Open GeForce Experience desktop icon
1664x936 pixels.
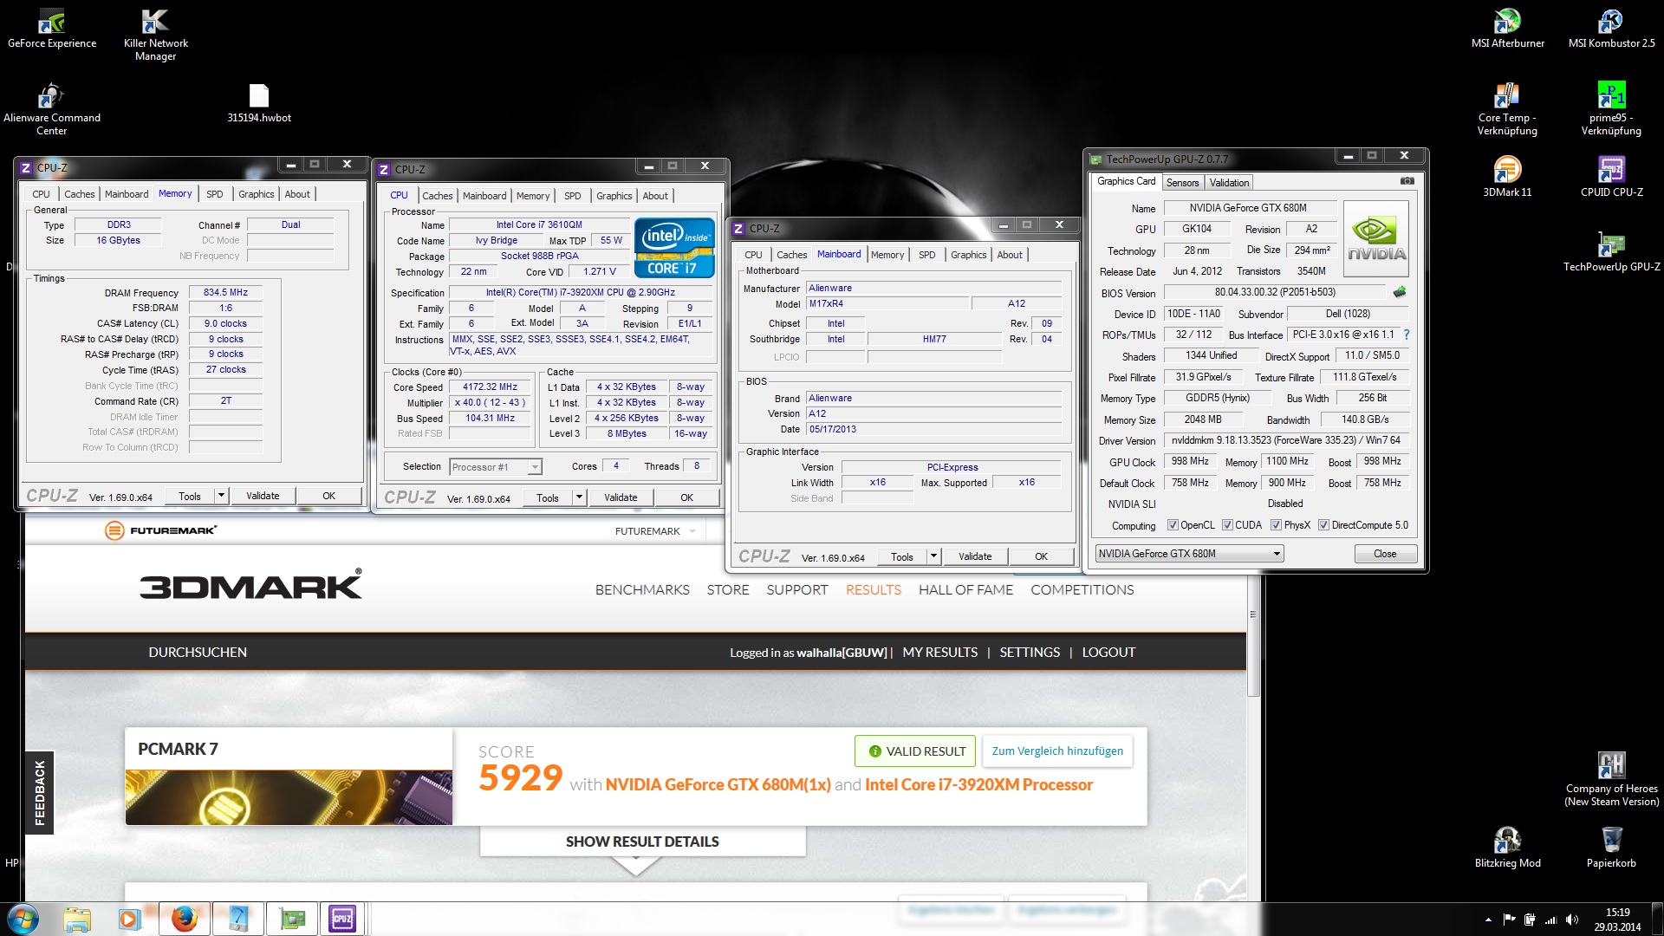click(x=52, y=29)
